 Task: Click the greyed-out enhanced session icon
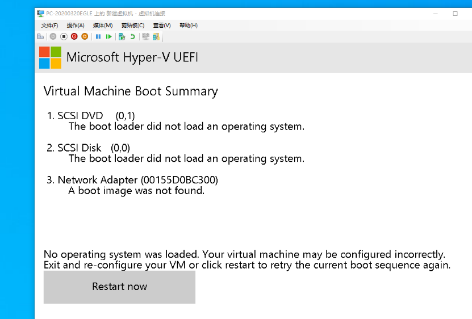point(146,36)
